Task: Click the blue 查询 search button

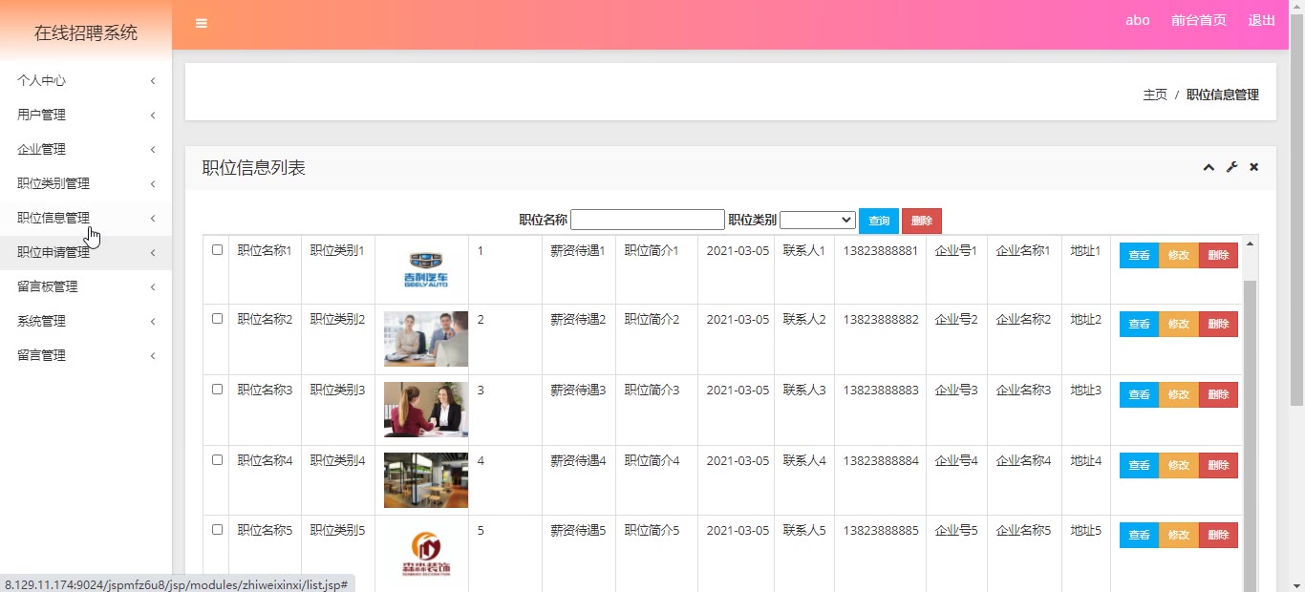Action: 878,221
